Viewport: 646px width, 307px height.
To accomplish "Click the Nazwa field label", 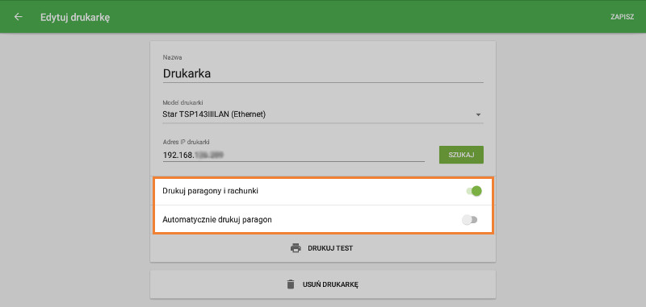I will (172, 57).
